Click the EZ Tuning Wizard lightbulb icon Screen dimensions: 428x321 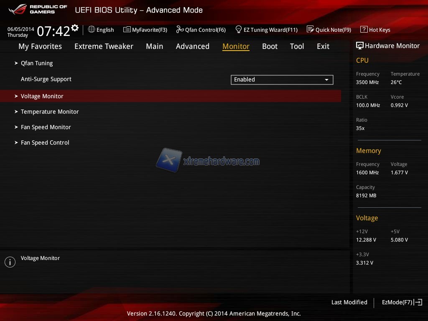tap(239, 30)
